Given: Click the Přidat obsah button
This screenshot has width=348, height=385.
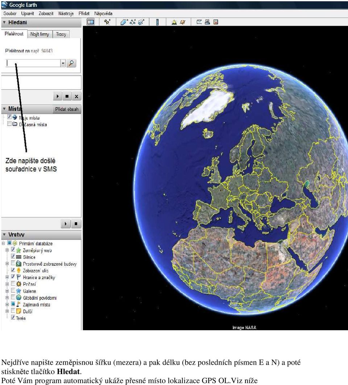Looking at the screenshot, I should pos(67,109).
